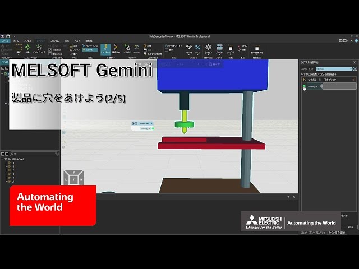Collapse the ribbon with the chevron icon
This screenshot has width=359, height=269.
point(352,41)
